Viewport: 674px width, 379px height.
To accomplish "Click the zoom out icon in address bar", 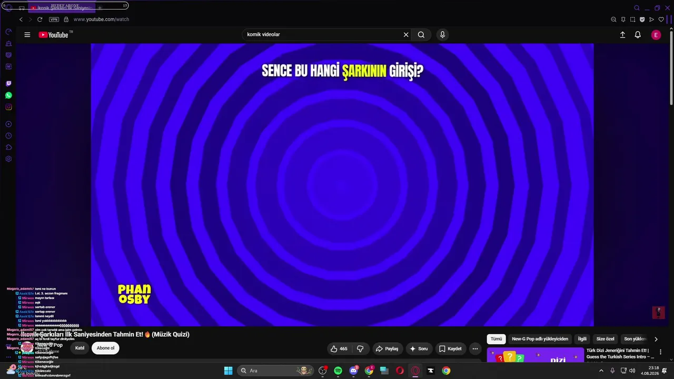I will (613, 19).
